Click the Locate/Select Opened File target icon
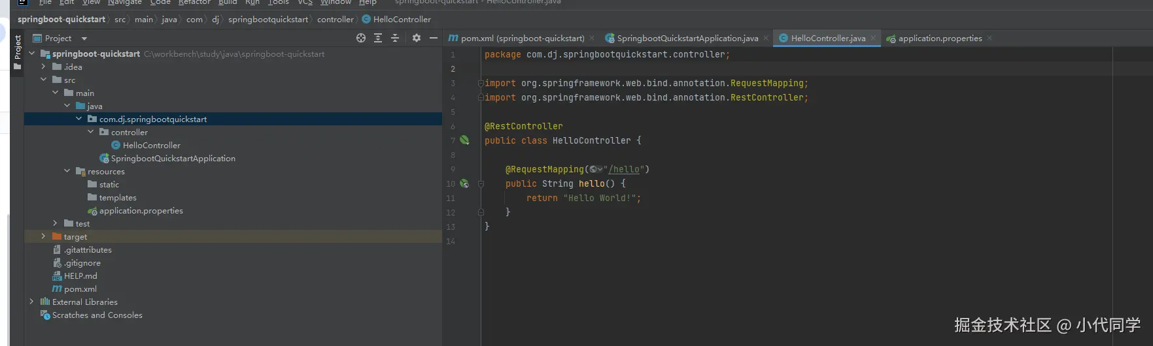The image size is (1153, 346). click(360, 38)
